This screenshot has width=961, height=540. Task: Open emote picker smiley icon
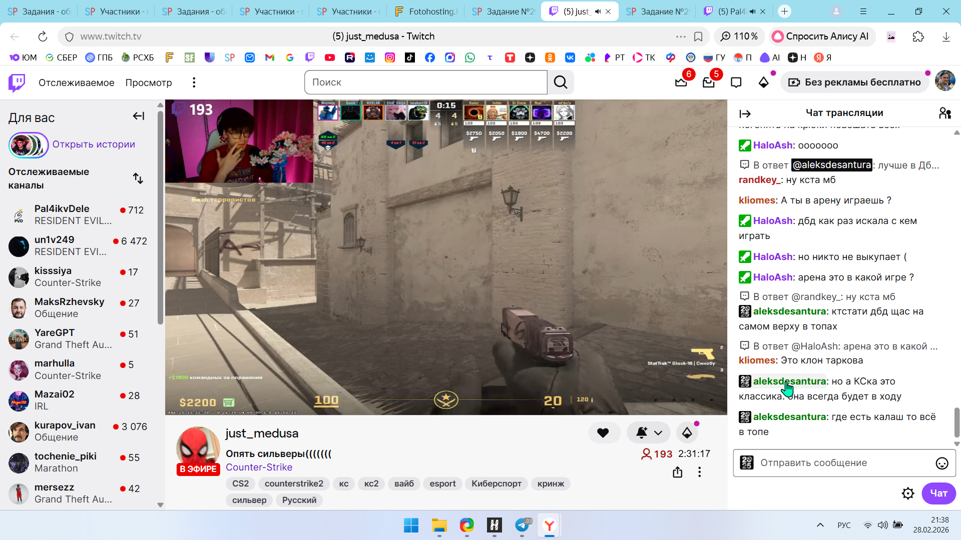pos(941,463)
